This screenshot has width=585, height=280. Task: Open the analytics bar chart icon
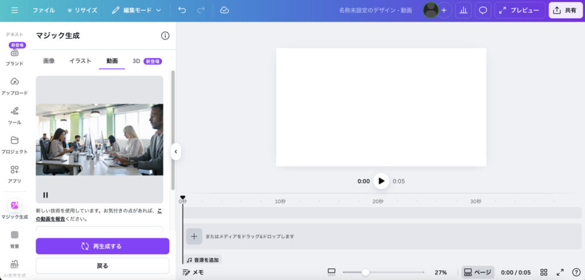click(464, 10)
